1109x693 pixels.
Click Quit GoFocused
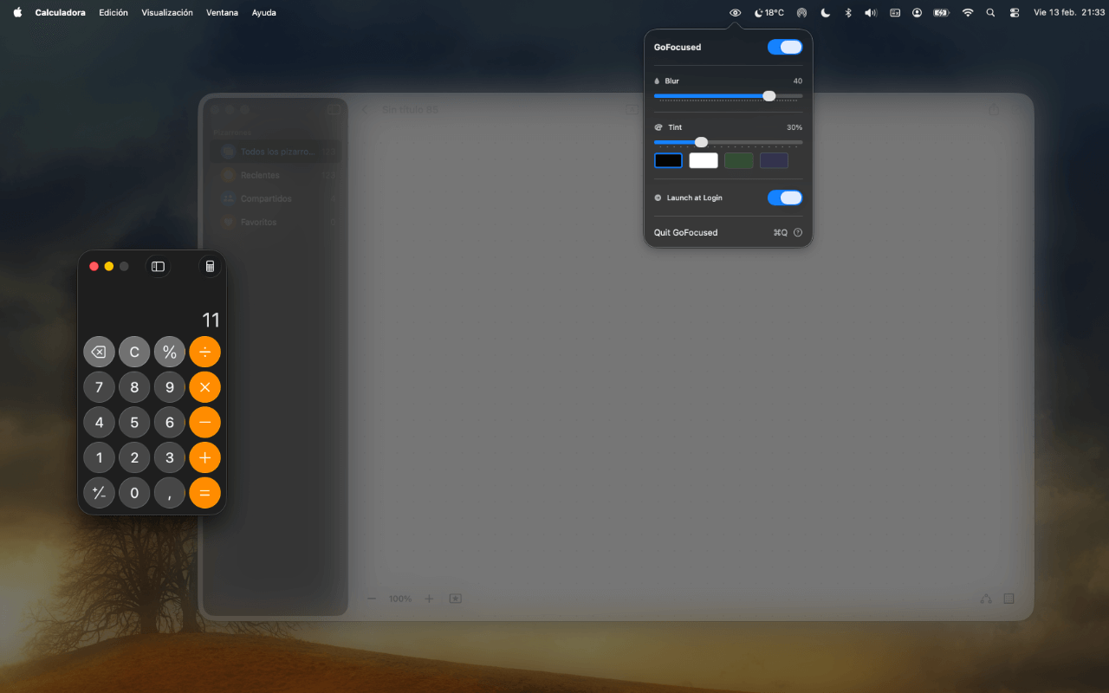click(x=685, y=232)
